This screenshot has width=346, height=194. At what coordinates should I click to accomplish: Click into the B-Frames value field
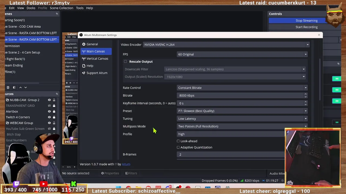click(x=231, y=154)
